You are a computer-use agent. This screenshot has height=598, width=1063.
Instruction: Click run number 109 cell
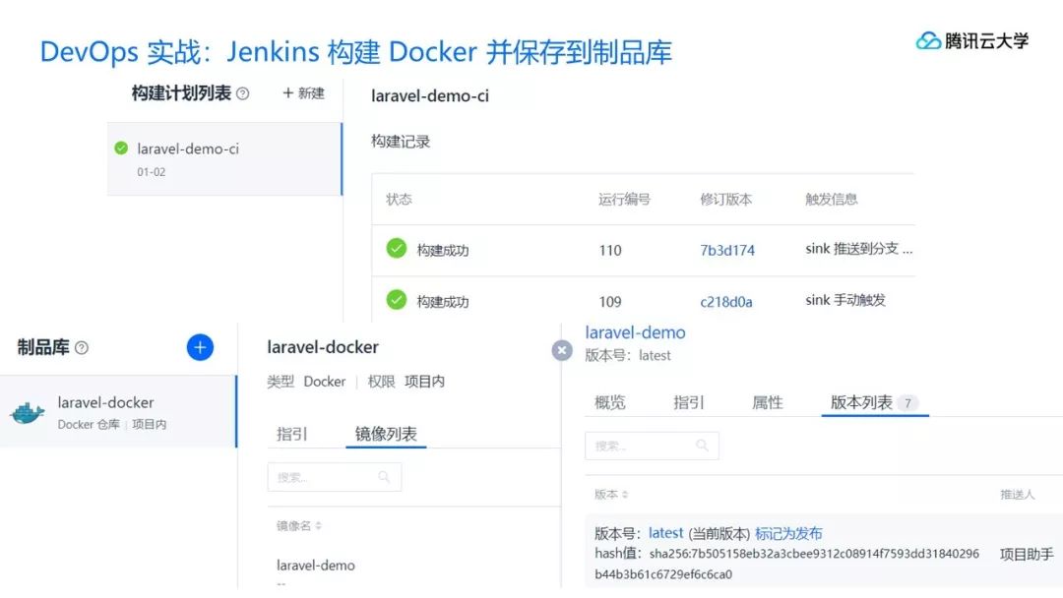[610, 301]
